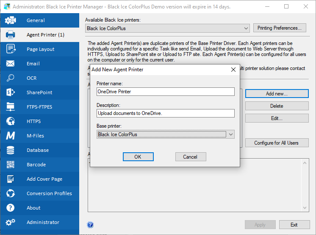Select the HTTPS globe lock icon
Image resolution: width=316 pixels, height=235 pixels.
tap(11, 121)
